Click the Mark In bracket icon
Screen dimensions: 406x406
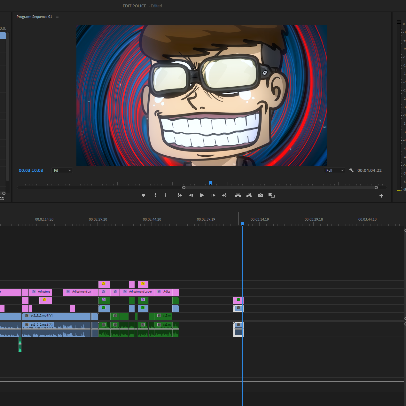pyautogui.click(x=155, y=195)
